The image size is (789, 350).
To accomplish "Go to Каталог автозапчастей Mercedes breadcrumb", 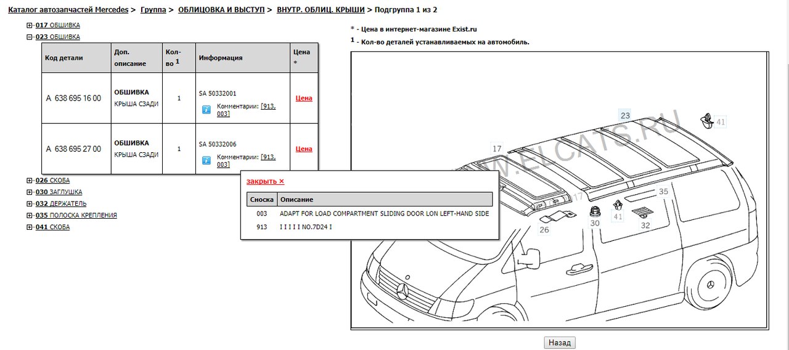I will [x=68, y=10].
